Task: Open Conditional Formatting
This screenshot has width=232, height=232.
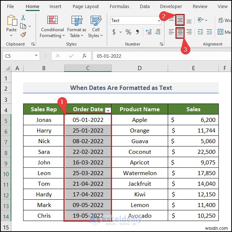Action: (52, 27)
